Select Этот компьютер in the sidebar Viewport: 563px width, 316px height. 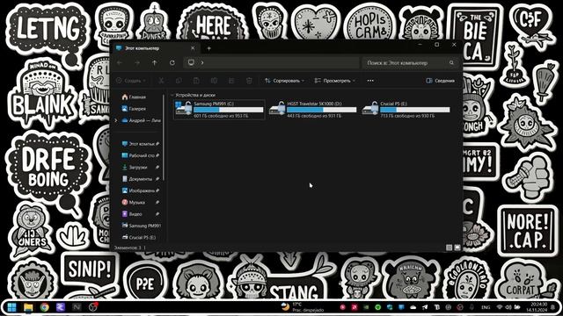[x=140, y=144]
